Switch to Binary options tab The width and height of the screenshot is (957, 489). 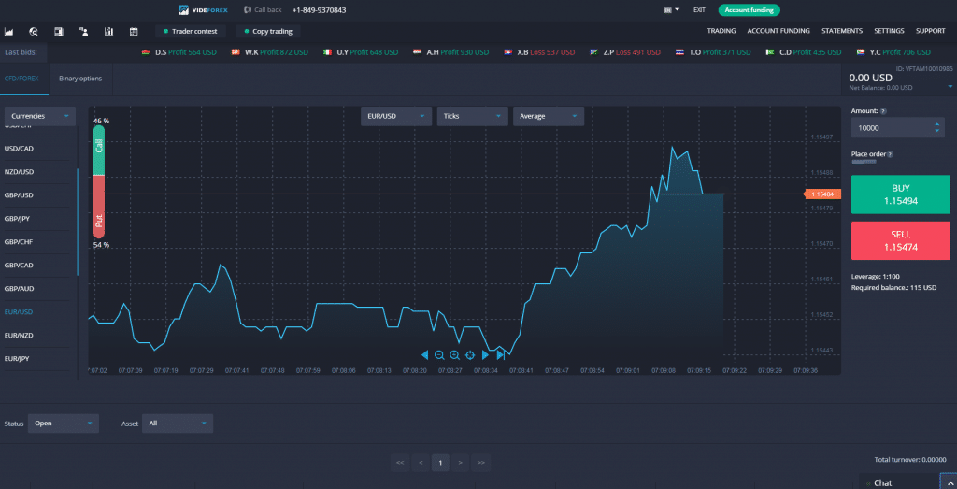pyautogui.click(x=80, y=79)
